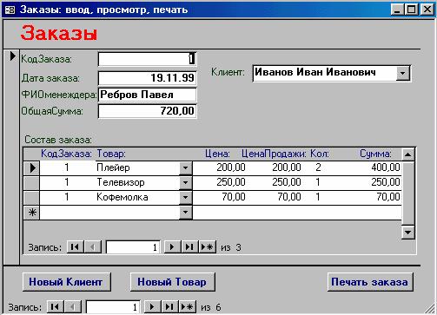Go to first order in main navigator
Viewport: 437px width, 315px height.
(x=55, y=307)
